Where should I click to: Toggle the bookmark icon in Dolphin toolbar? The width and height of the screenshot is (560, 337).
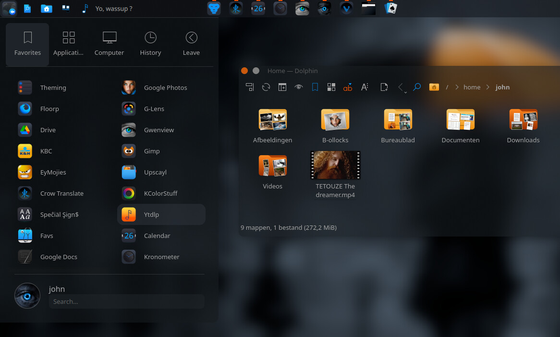[x=315, y=87]
